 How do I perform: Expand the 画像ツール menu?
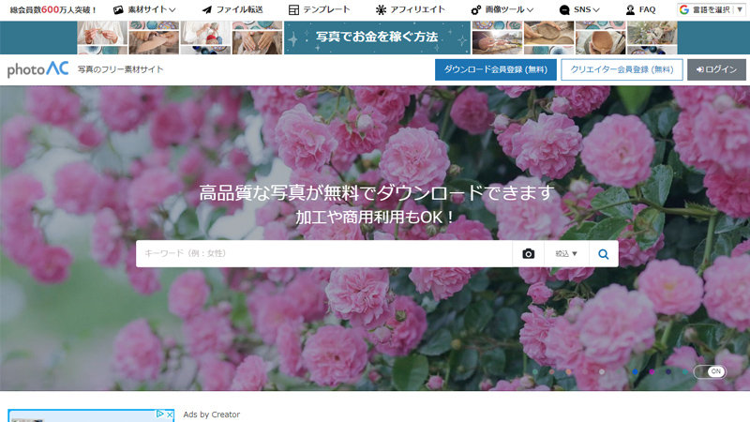(x=502, y=10)
